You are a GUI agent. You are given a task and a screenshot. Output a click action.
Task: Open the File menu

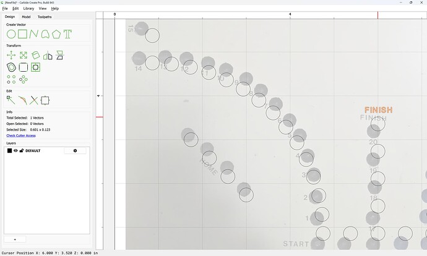[5, 9]
